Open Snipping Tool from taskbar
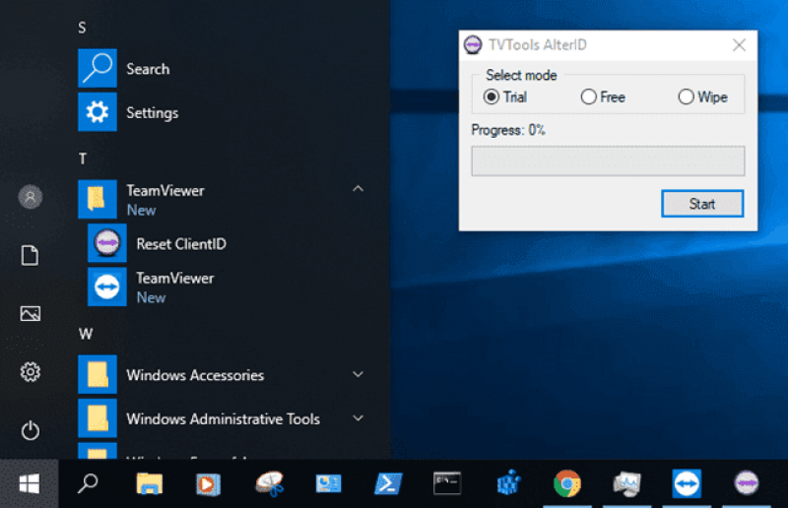Screen dimensions: 788x508 click(269, 484)
